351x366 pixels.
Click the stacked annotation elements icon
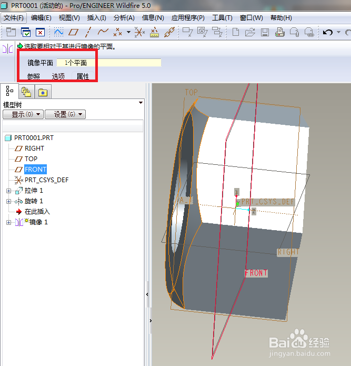217,32
